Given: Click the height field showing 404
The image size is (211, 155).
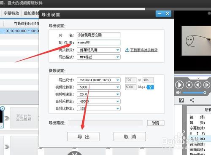Looking at the screenshot, I should 148,80.
